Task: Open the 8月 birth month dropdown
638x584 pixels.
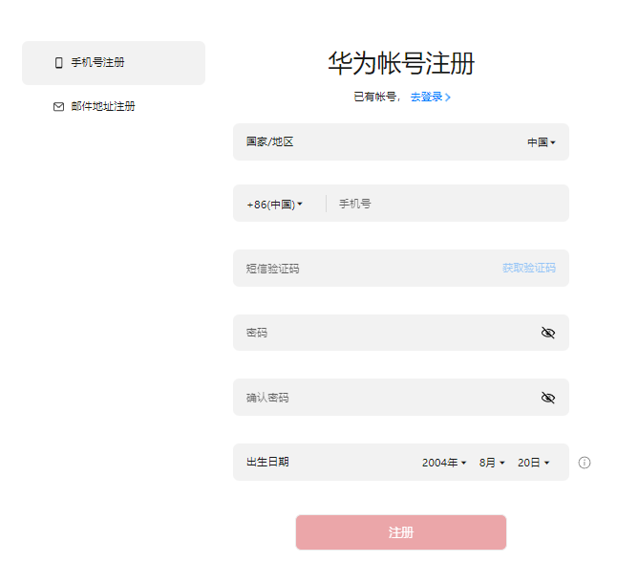Action: [492, 463]
